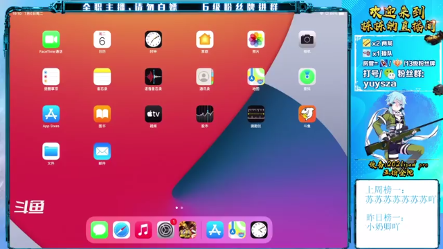Open the Stocks app
The height and width of the screenshot is (249, 443).
[205, 114]
